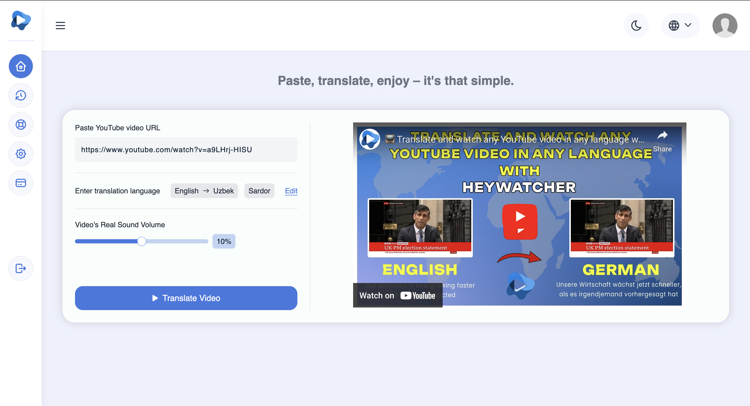Log out using the sidebar exit icon
This screenshot has width=750, height=406.
[21, 268]
